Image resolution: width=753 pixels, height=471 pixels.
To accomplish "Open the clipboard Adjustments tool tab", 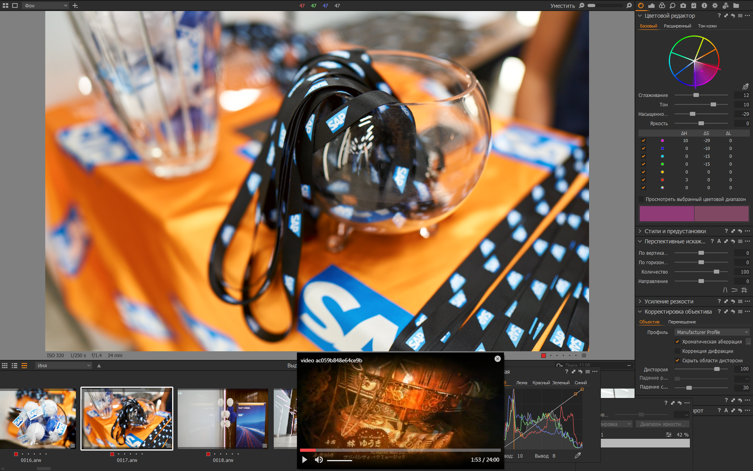I will (694, 6).
